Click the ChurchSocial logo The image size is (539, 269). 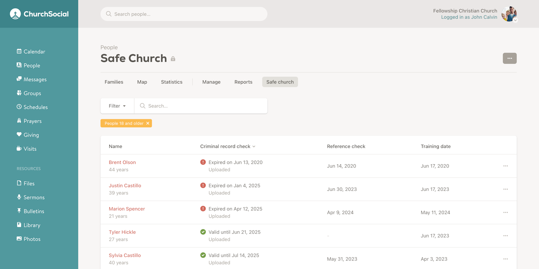click(39, 14)
